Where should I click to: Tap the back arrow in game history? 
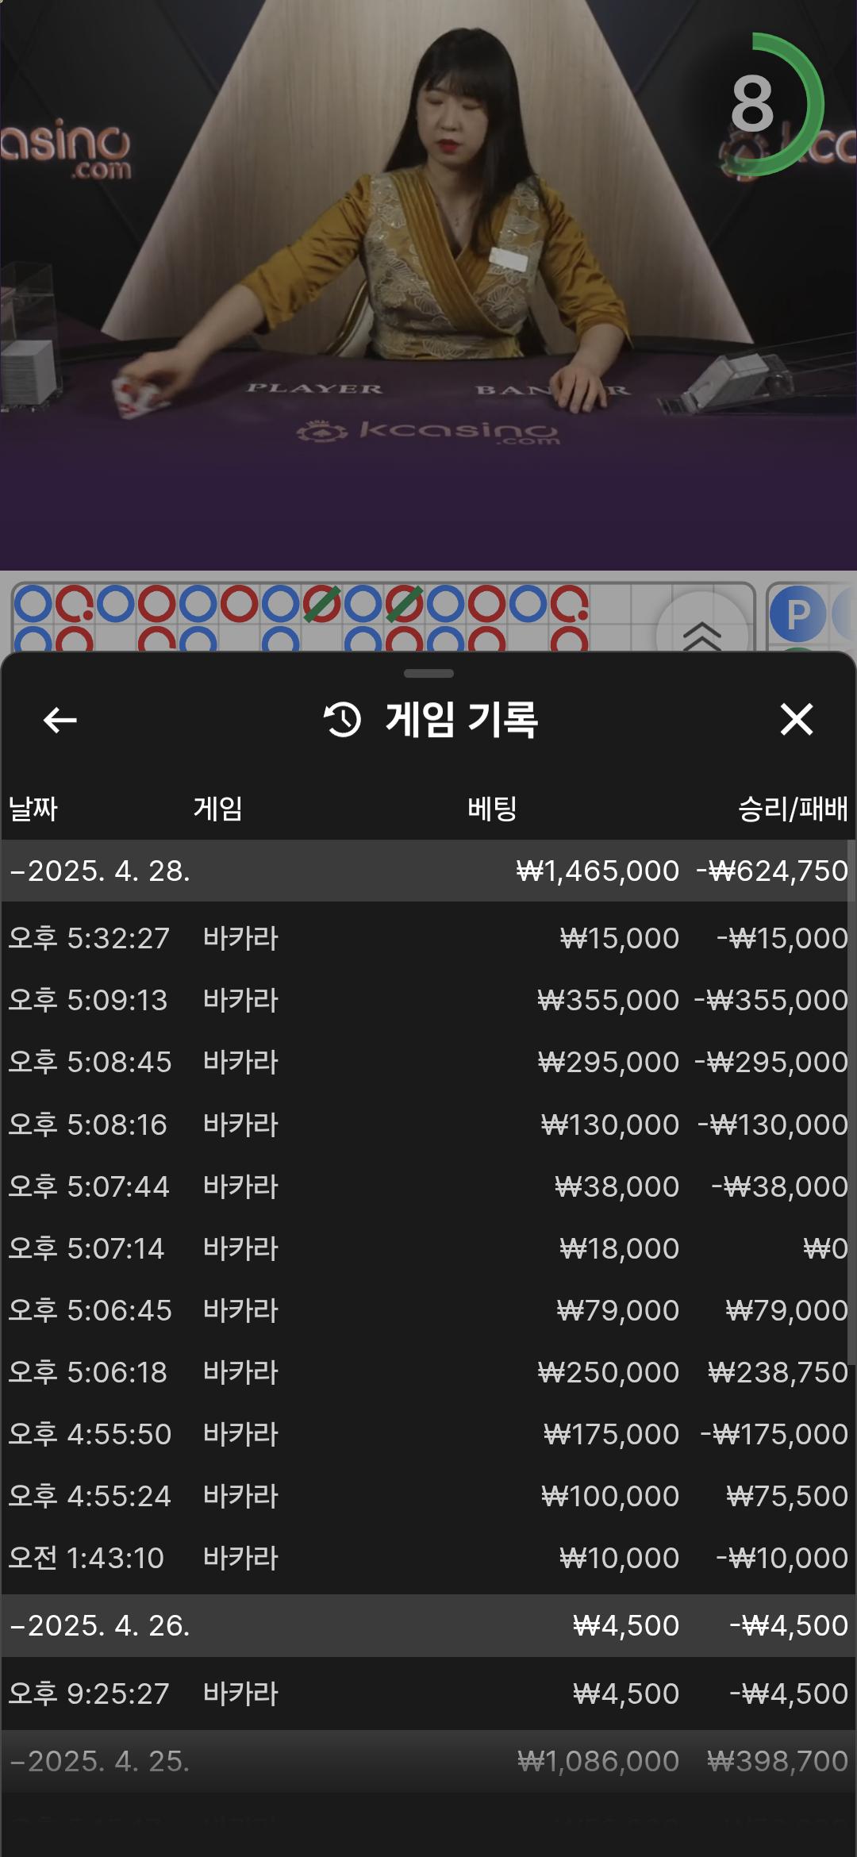coord(60,720)
